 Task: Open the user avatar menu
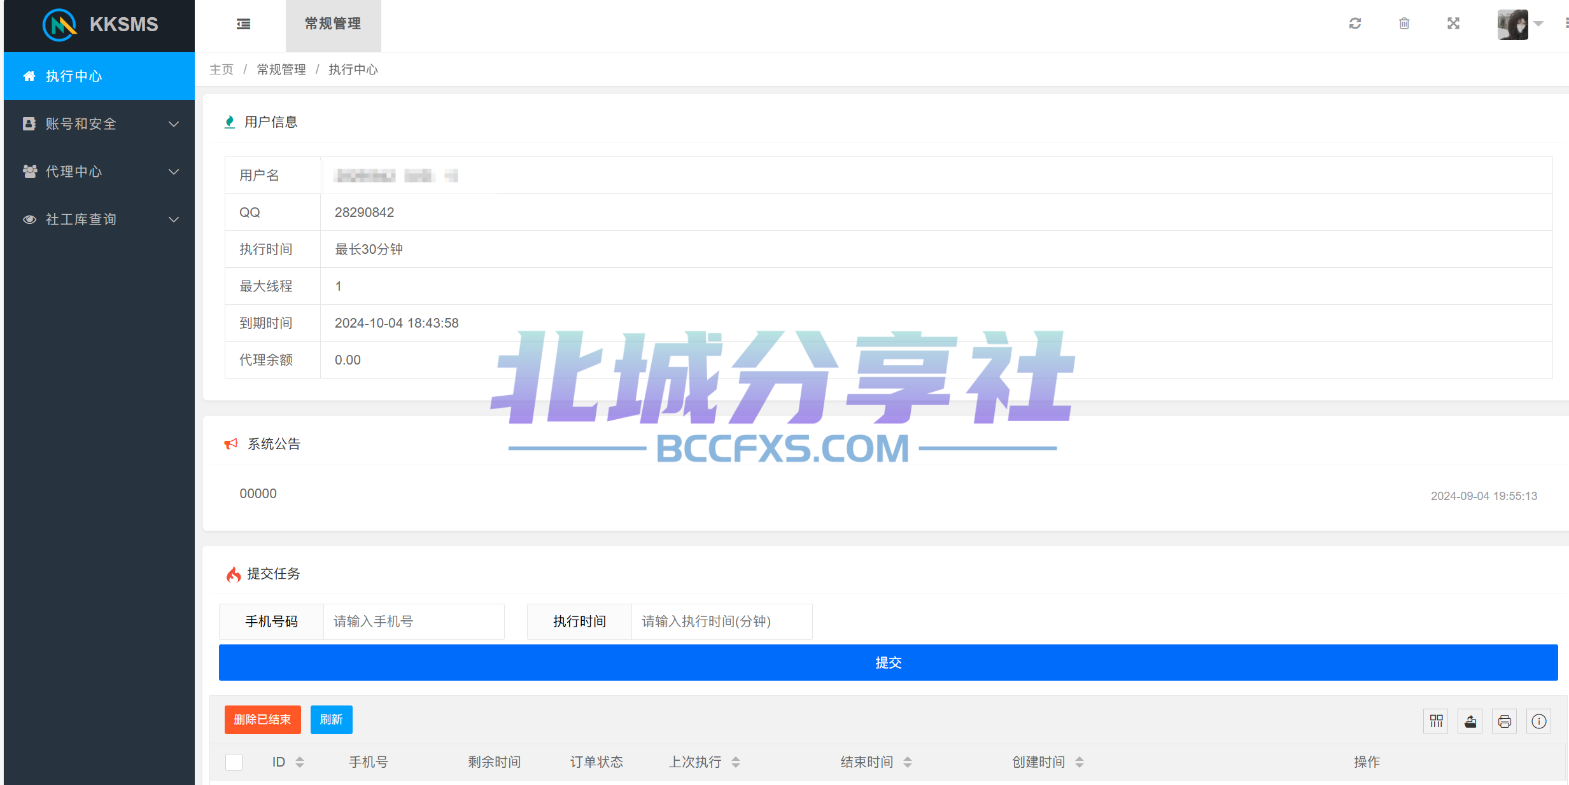[x=1513, y=24]
